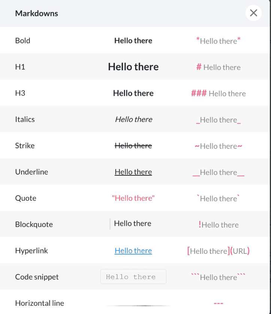
Task: Select the Bold row label
Action: 23,41
